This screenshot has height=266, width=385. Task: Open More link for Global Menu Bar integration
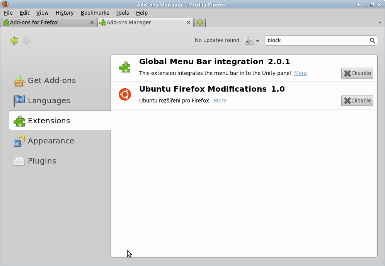coord(300,73)
